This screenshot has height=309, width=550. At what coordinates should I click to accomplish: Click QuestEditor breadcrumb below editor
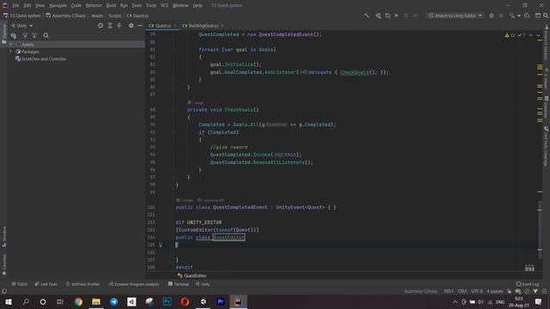[192, 276]
